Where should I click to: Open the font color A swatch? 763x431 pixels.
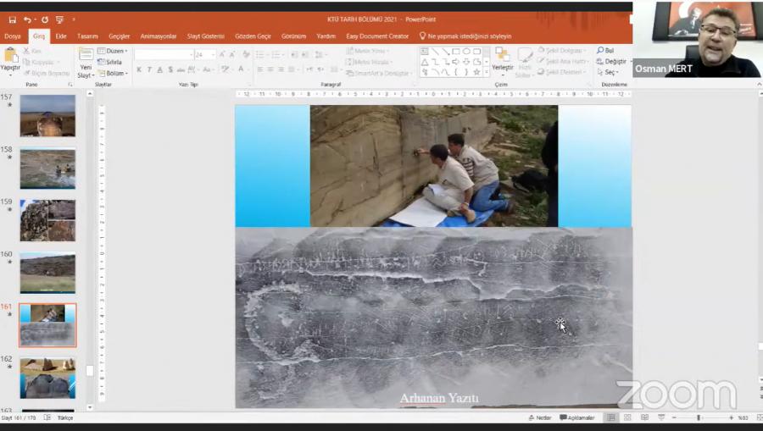241,70
